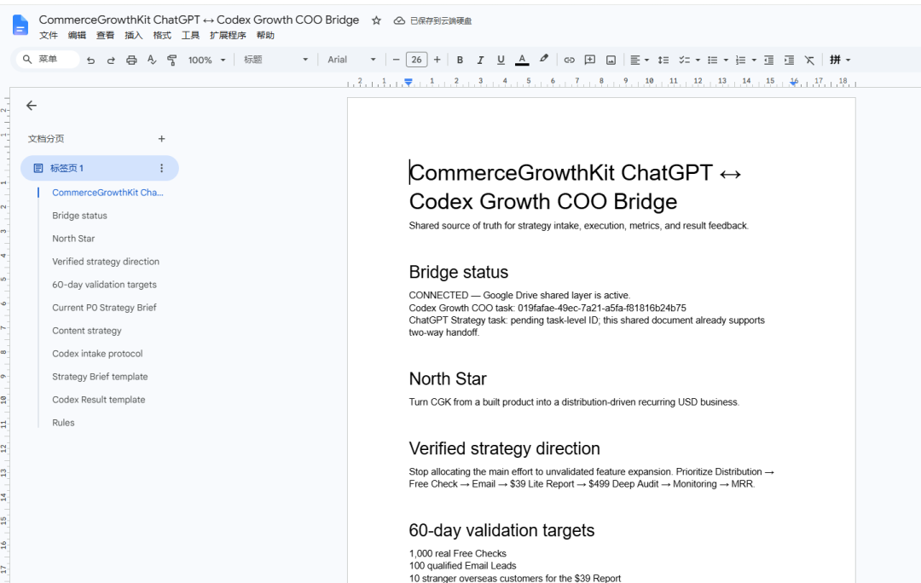
Task: Print the document
Action: pyautogui.click(x=131, y=60)
